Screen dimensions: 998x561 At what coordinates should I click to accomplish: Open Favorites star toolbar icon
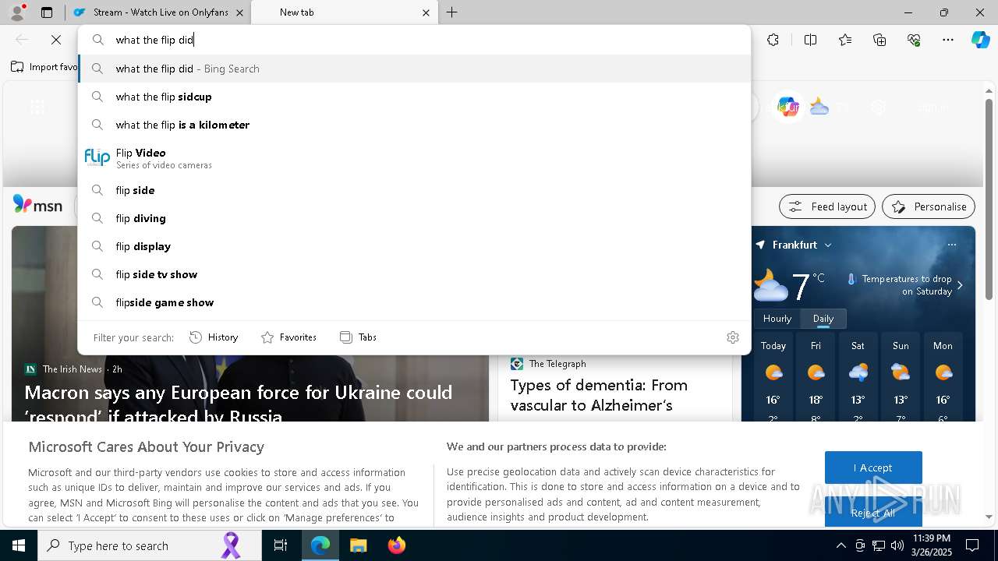tap(845, 40)
